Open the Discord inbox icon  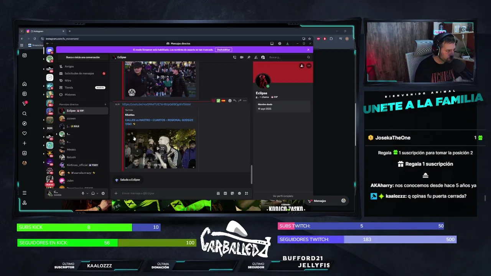click(272, 43)
